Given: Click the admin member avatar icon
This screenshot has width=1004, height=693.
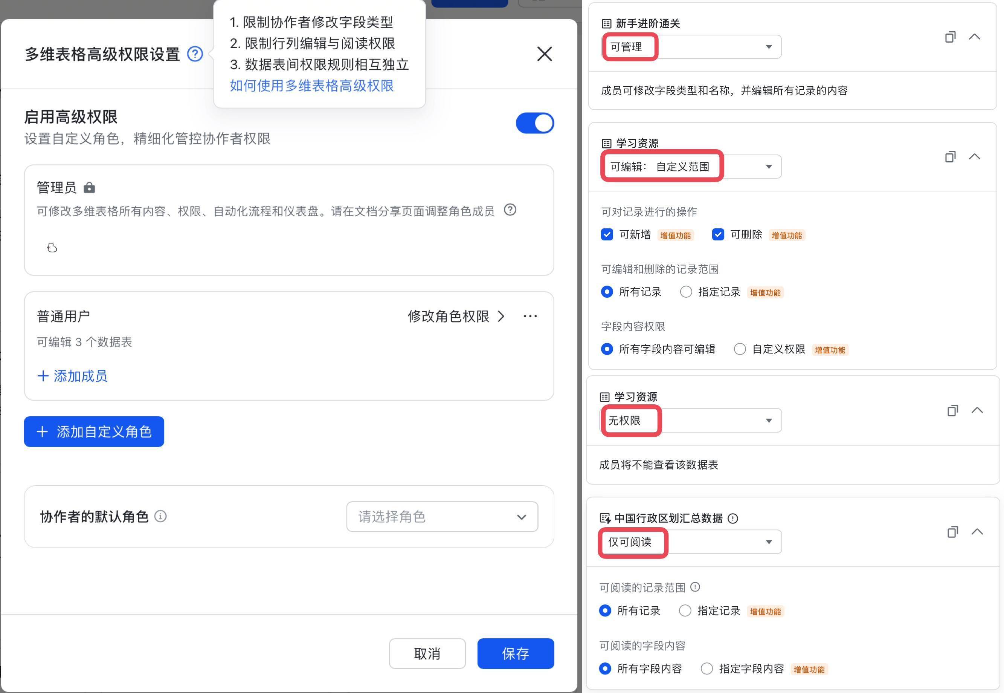Looking at the screenshot, I should tap(52, 248).
